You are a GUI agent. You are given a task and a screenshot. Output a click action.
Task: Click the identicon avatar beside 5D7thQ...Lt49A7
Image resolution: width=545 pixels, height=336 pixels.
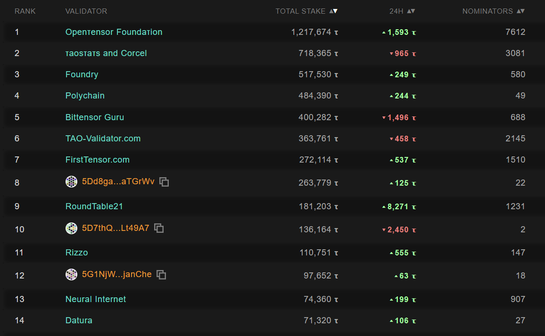click(x=71, y=229)
